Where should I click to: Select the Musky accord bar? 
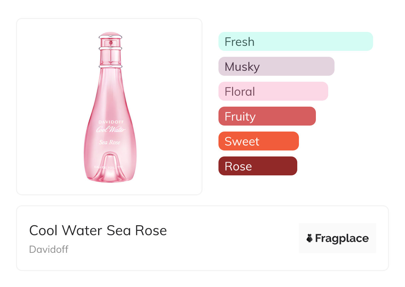tap(276, 66)
